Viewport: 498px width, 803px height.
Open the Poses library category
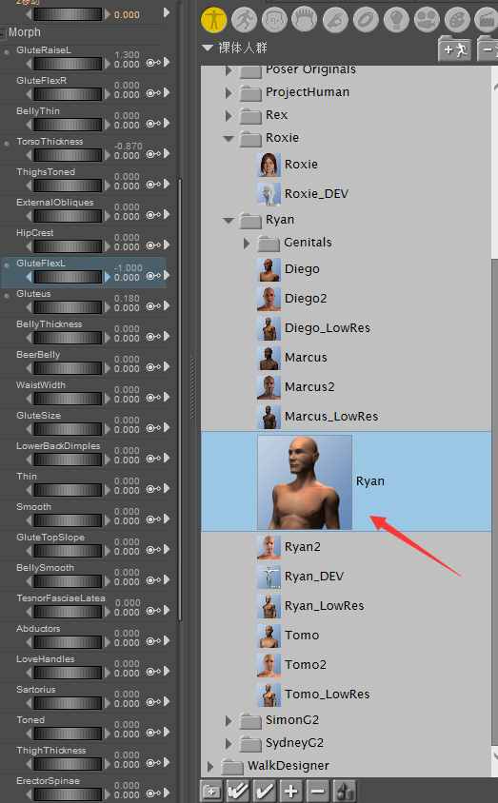pos(244,20)
